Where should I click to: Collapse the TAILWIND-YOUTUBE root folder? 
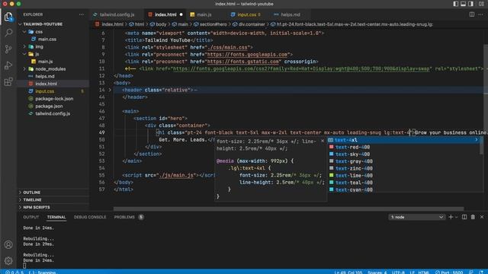coord(20,24)
